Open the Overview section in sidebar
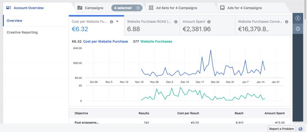 pyautogui.click(x=14, y=21)
